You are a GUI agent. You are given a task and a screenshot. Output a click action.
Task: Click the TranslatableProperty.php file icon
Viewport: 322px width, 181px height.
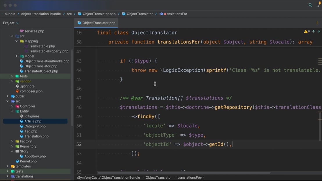(26, 51)
